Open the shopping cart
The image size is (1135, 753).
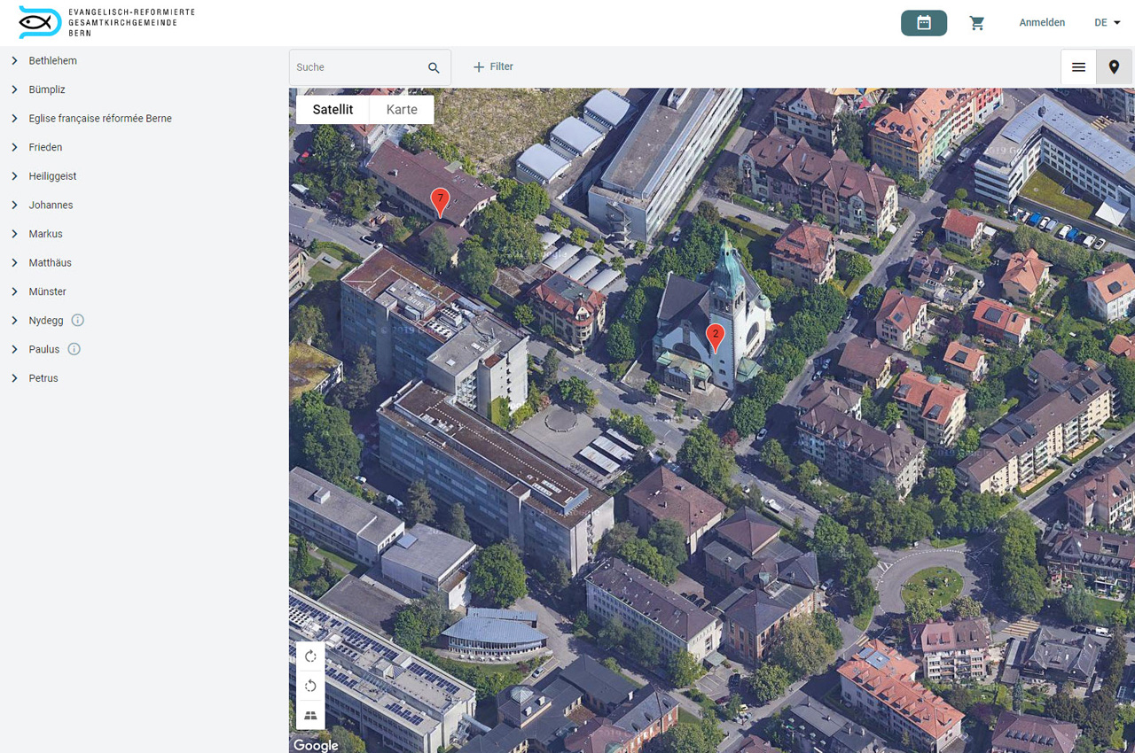point(977,23)
